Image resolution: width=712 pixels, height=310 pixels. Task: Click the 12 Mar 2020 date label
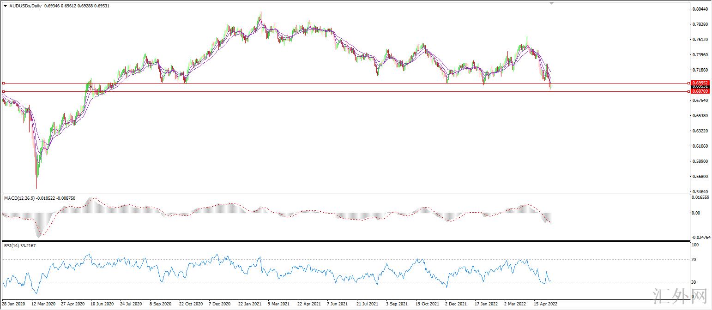[43, 304]
